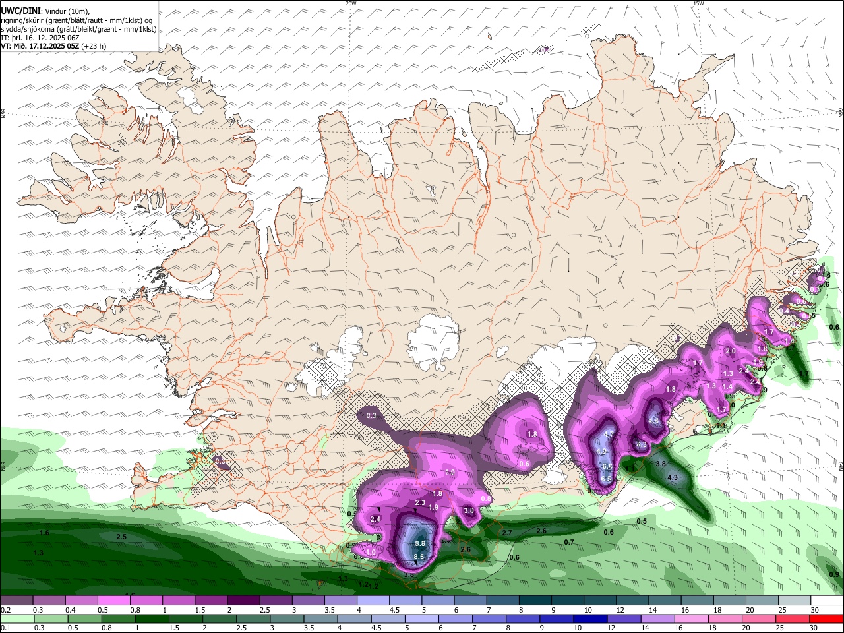Click the 0.9 value near the right edge

(834, 575)
